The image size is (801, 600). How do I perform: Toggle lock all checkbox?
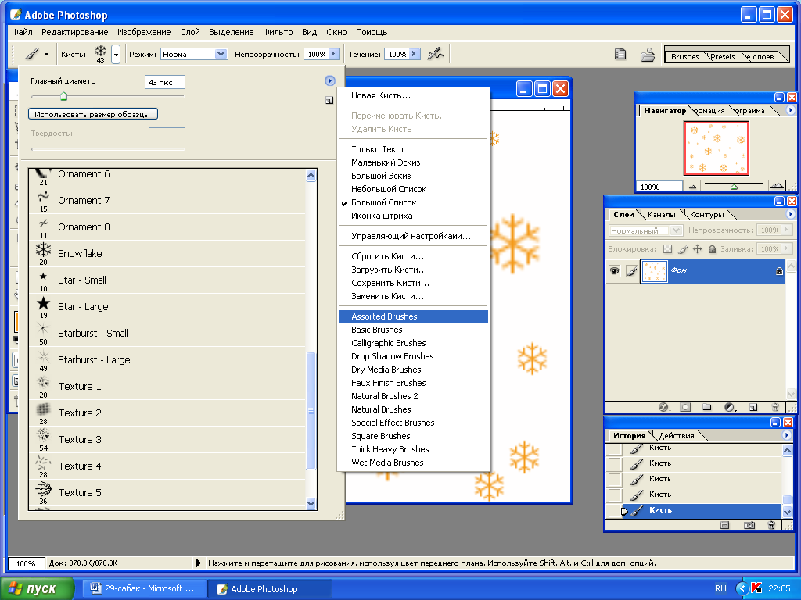tap(712, 249)
